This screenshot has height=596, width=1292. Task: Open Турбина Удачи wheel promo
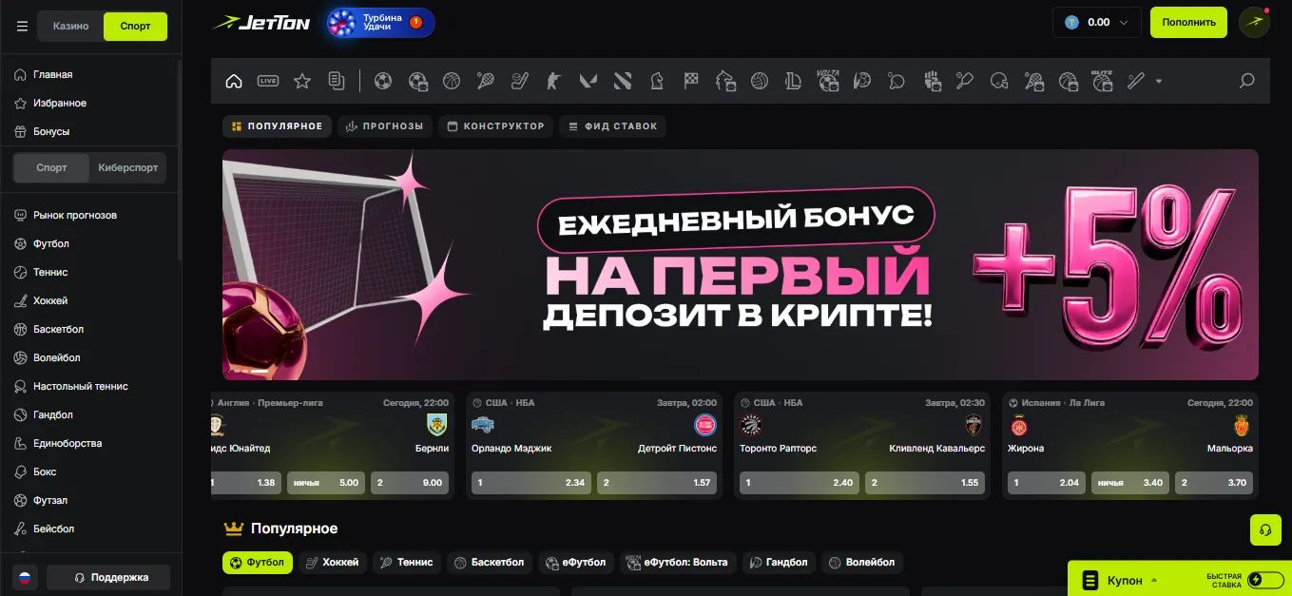(x=380, y=22)
